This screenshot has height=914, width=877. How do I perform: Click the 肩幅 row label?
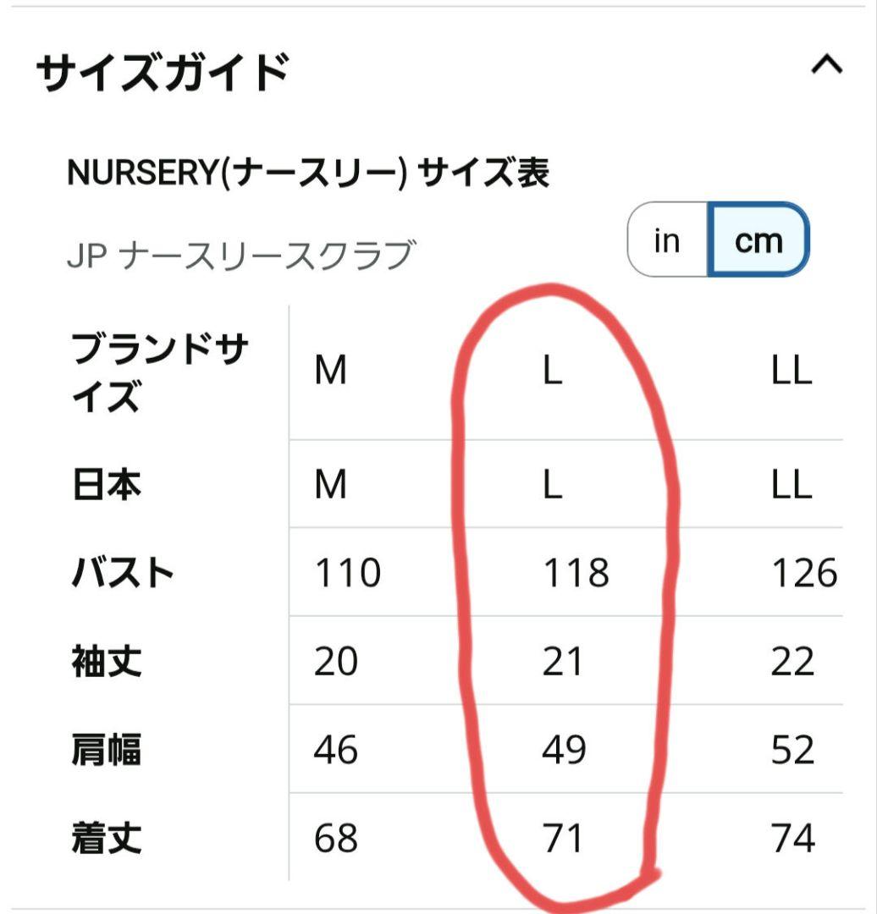pos(106,749)
